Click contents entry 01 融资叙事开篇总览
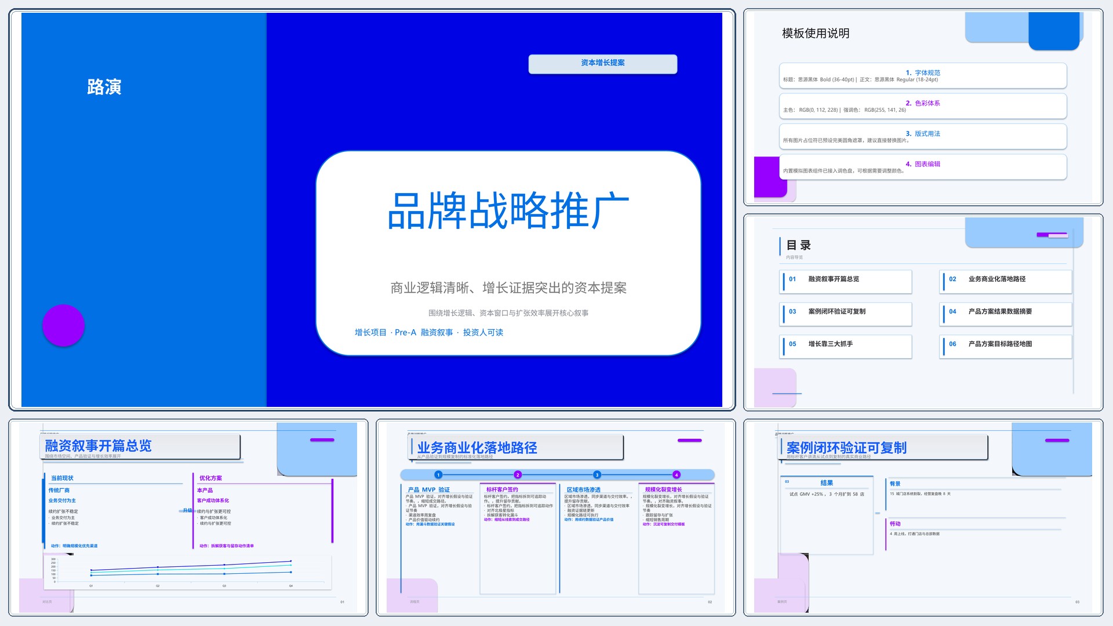1113x626 pixels. (846, 282)
